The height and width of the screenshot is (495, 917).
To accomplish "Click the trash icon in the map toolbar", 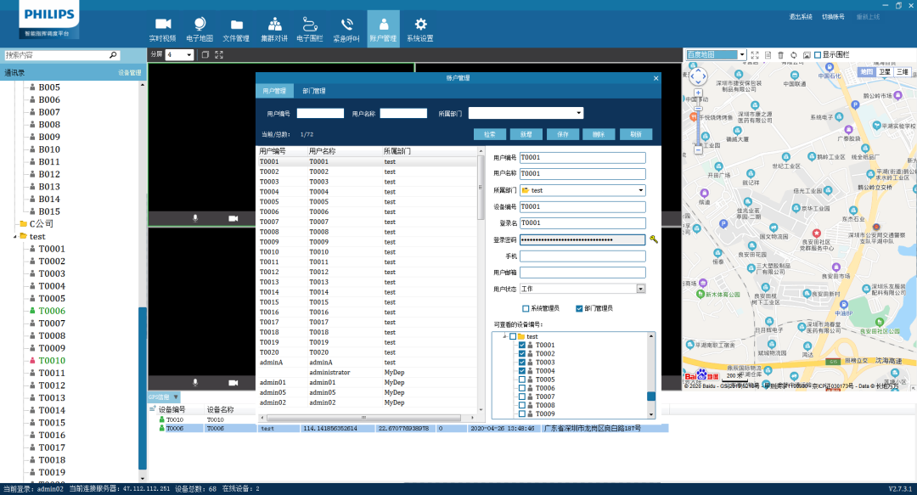I will click(781, 55).
